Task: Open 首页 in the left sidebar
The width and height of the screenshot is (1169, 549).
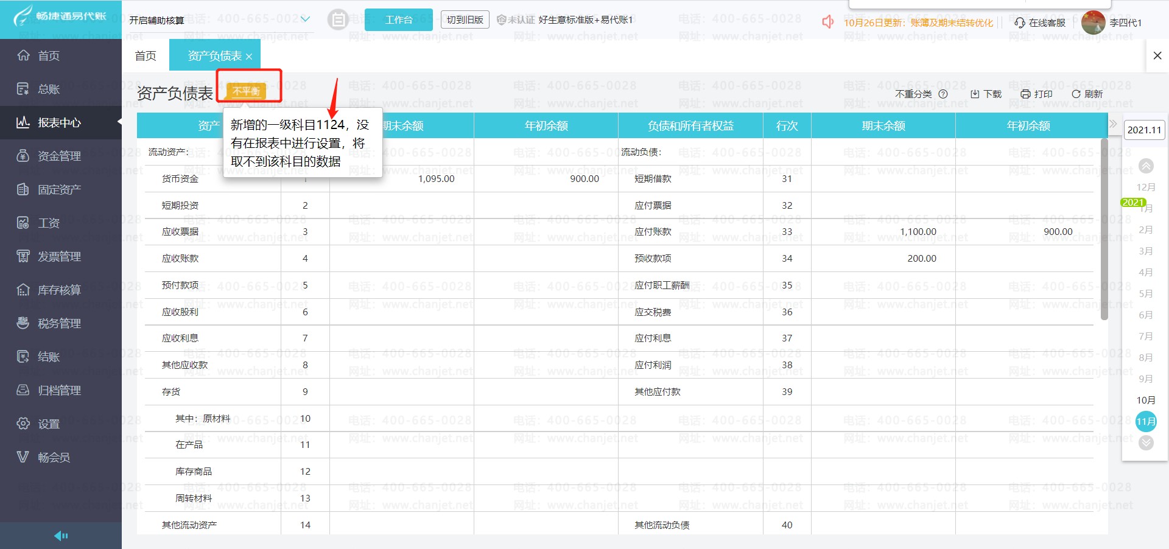Action: (61, 55)
